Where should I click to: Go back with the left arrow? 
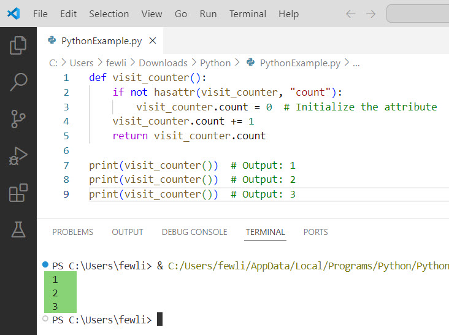point(350,13)
